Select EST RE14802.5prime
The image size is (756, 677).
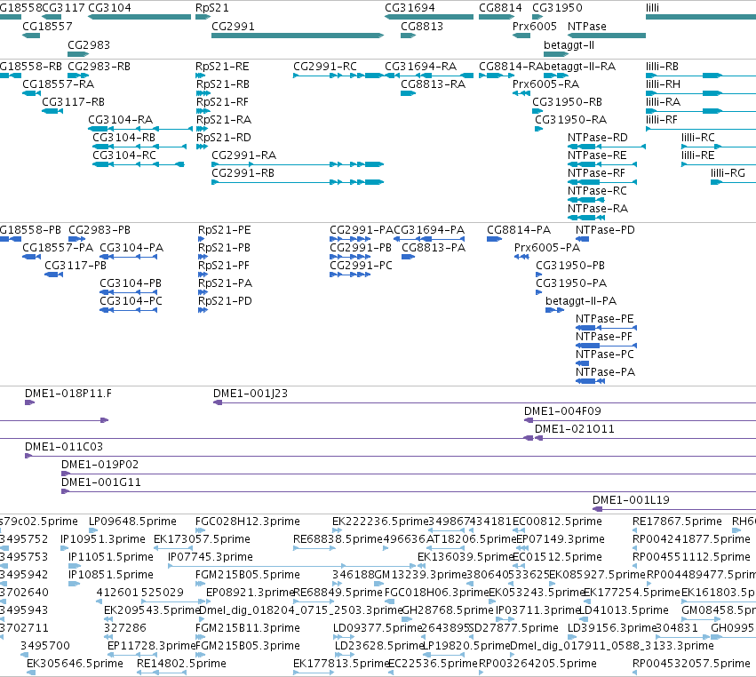pos(181,664)
